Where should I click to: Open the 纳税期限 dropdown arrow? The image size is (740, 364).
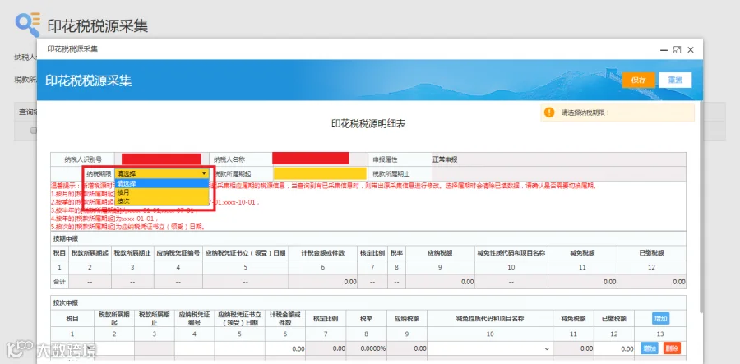click(204, 173)
